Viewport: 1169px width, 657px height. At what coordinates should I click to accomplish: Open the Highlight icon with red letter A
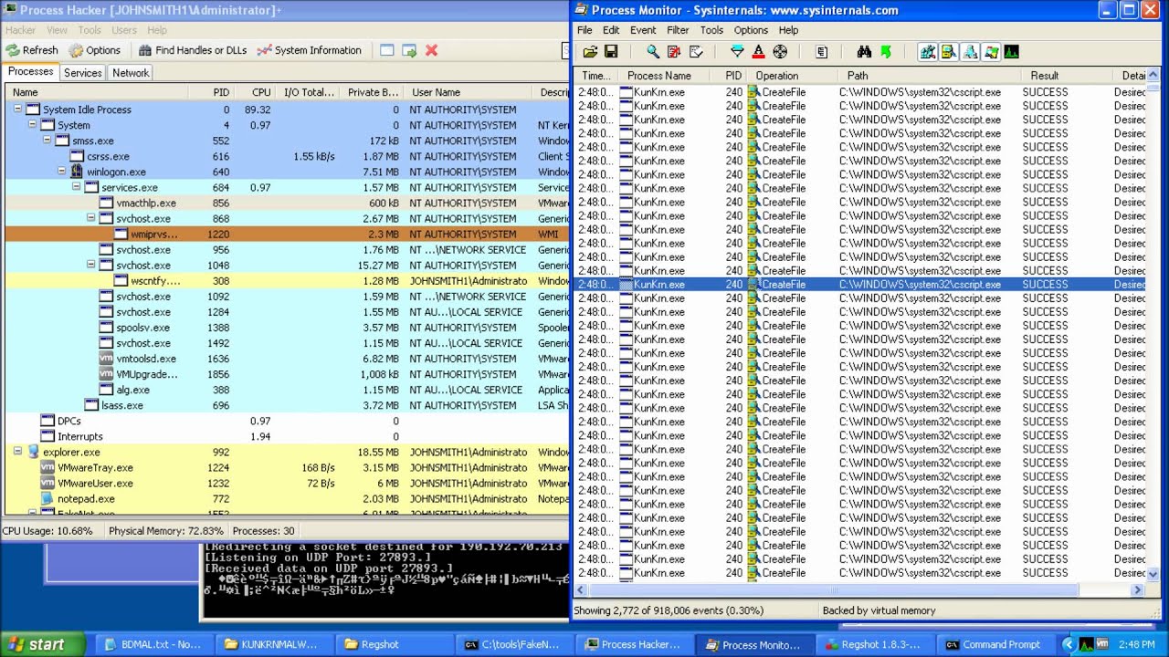758,52
